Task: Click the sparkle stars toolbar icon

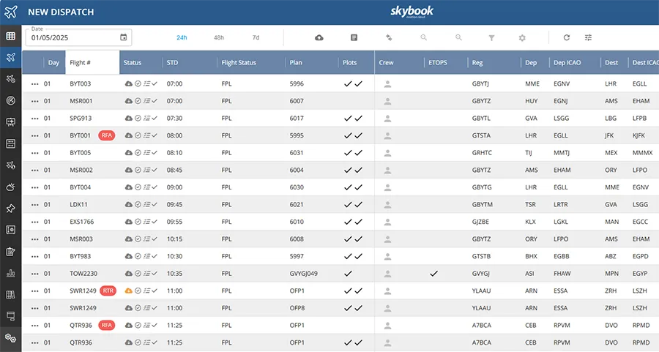Action: pos(389,38)
